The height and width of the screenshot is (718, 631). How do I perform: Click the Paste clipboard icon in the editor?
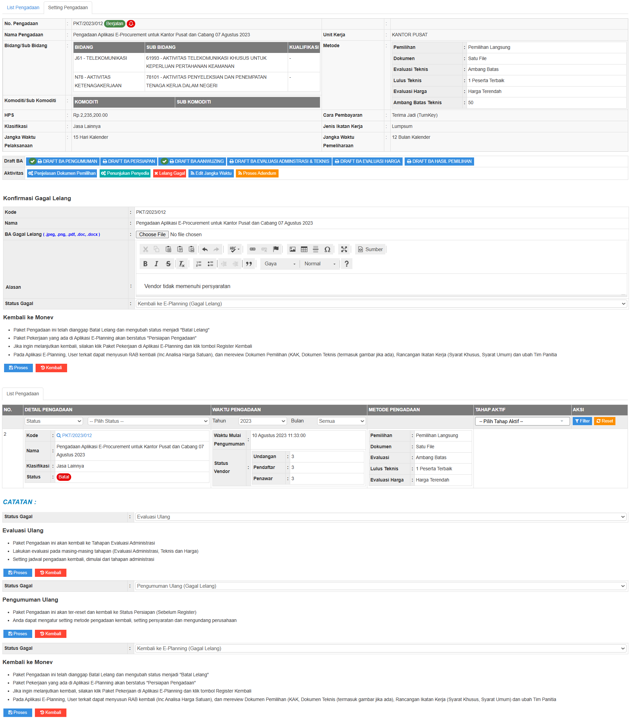click(x=168, y=249)
